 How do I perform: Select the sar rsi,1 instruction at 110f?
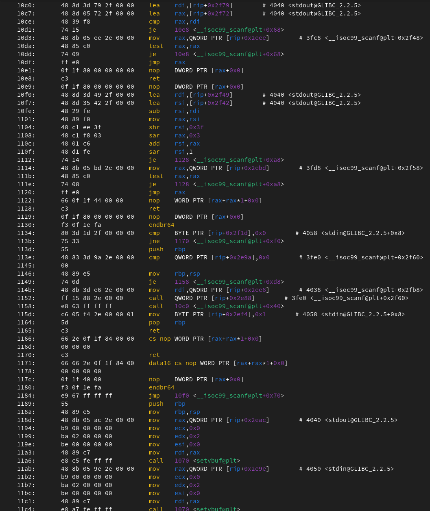pos(170,152)
